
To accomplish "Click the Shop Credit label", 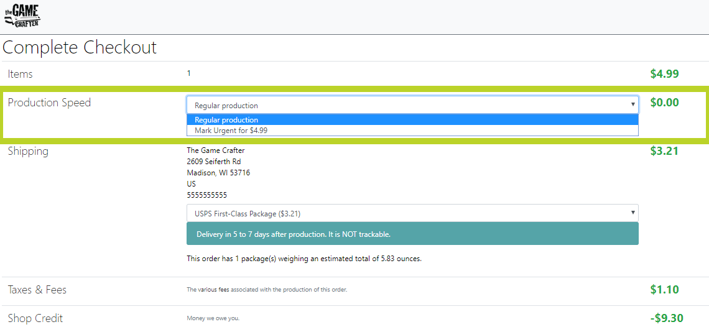I will click(35, 318).
